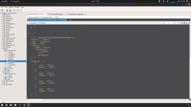
Task: Select the students collection
Action: coord(11,63)
